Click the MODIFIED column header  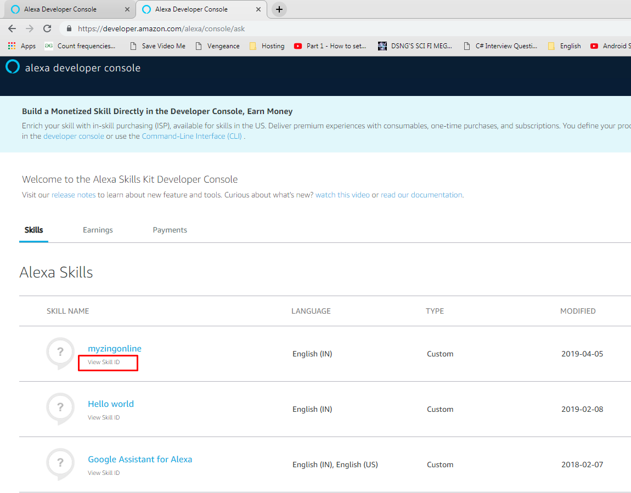[x=578, y=311]
